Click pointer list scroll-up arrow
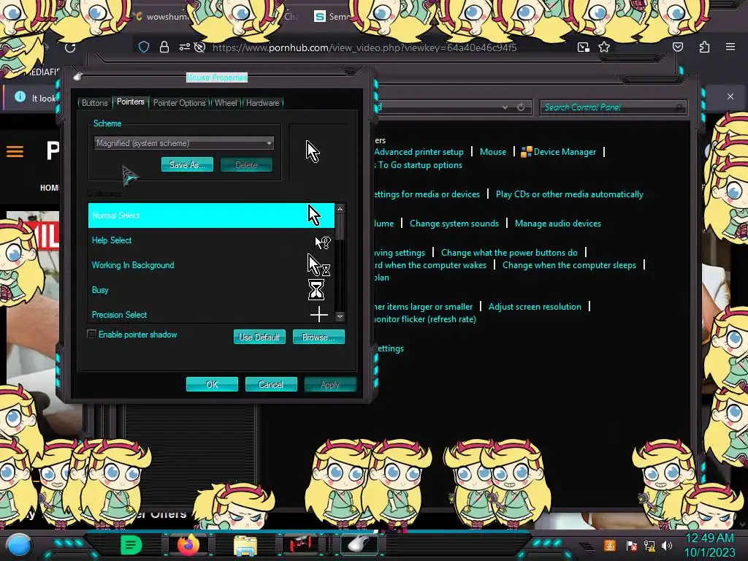 pyautogui.click(x=340, y=208)
